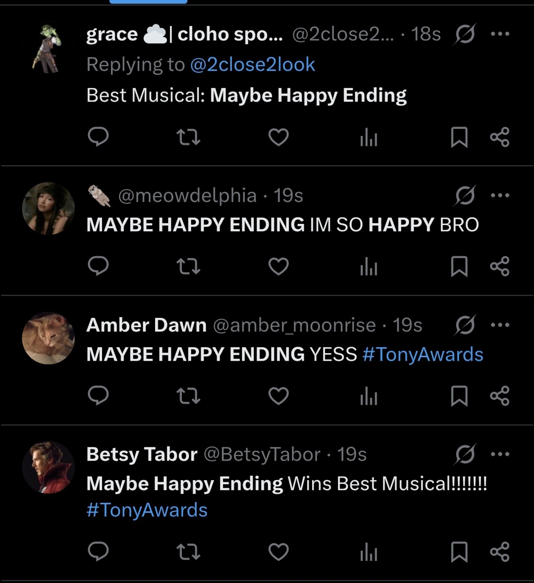The width and height of the screenshot is (534, 583).
Task: Open more options for Amber Dawn's tweet
Action: (x=500, y=325)
